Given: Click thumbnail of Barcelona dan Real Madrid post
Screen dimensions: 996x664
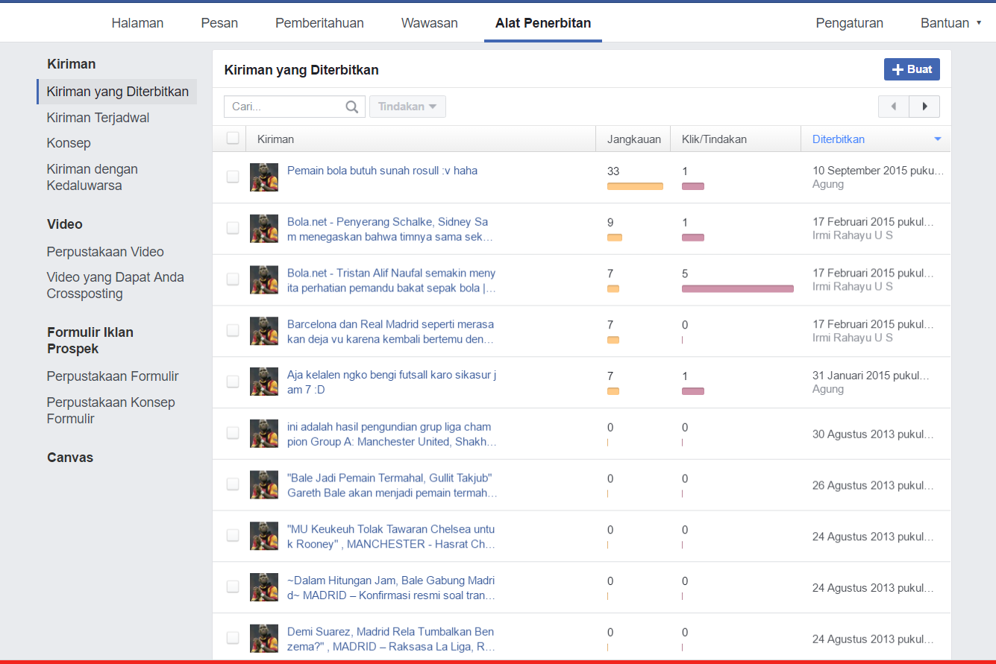Looking at the screenshot, I should pyautogui.click(x=264, y=331).
